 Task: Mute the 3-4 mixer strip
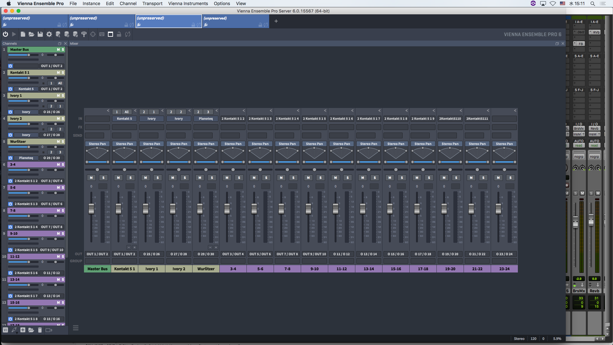pos(227,178)
